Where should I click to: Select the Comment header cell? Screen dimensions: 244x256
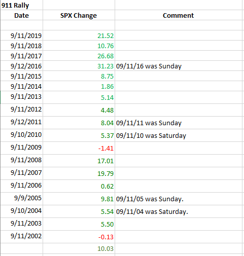(179, 15)
